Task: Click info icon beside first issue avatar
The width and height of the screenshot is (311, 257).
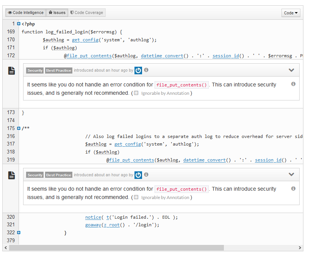Action: click(146, 70)
